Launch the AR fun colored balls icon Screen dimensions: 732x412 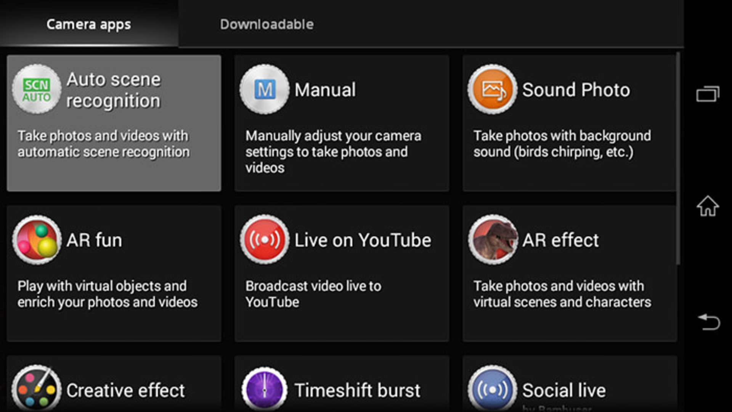37,240
